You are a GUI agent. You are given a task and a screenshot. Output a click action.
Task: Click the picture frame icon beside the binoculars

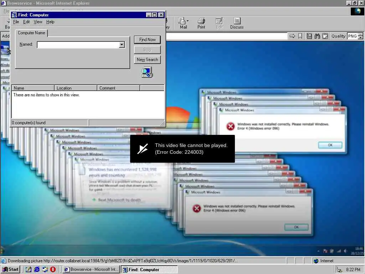coord(309,36)
